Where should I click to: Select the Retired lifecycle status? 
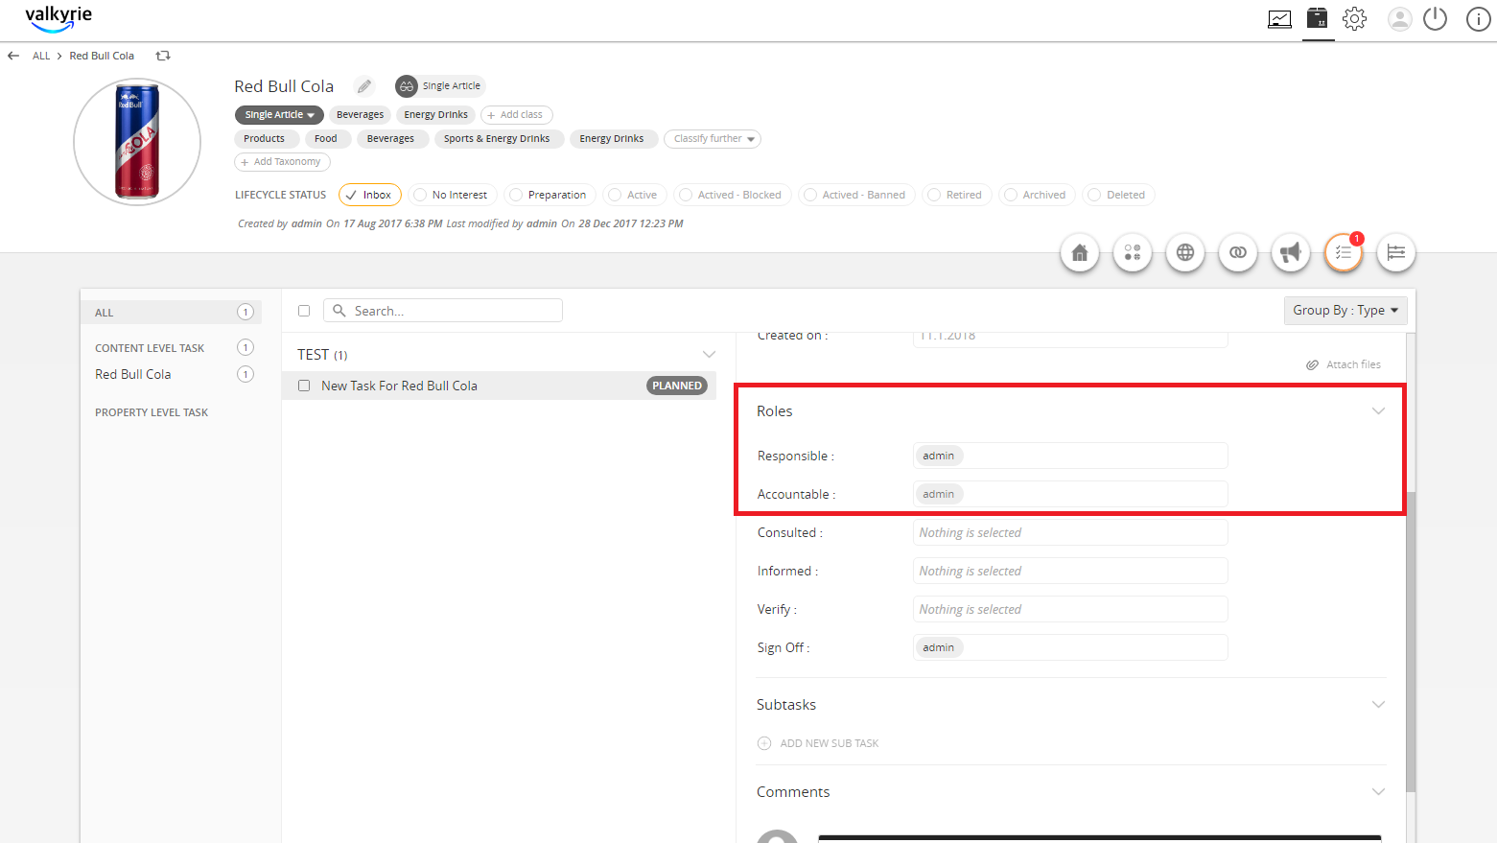pyautogui.click(x=956, y=195)
